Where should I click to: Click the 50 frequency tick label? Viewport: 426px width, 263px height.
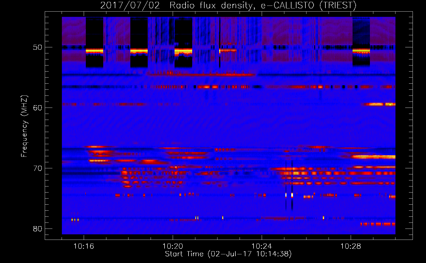(x=38, y=48)
